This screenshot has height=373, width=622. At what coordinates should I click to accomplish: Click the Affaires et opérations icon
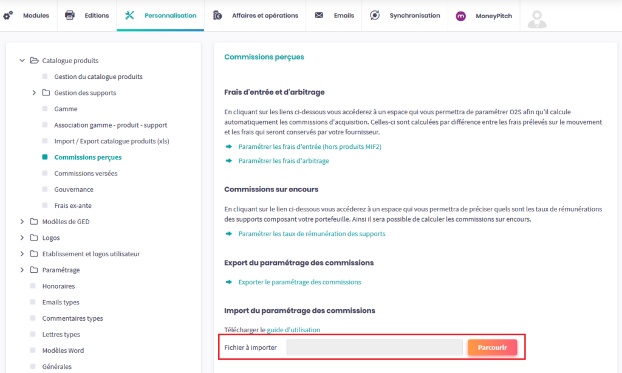(217, 15)
